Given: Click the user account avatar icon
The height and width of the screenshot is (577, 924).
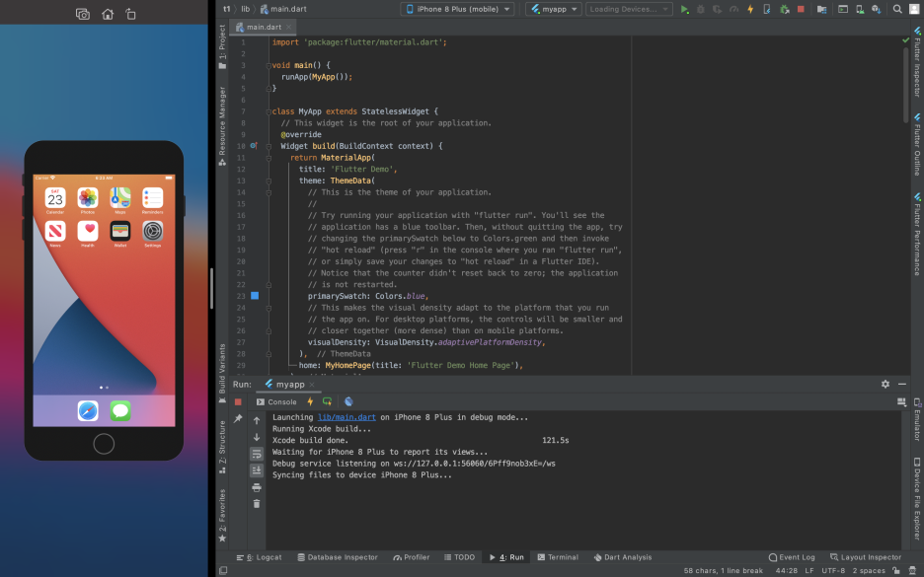Looking at the screenshot, I should [914, 9].
